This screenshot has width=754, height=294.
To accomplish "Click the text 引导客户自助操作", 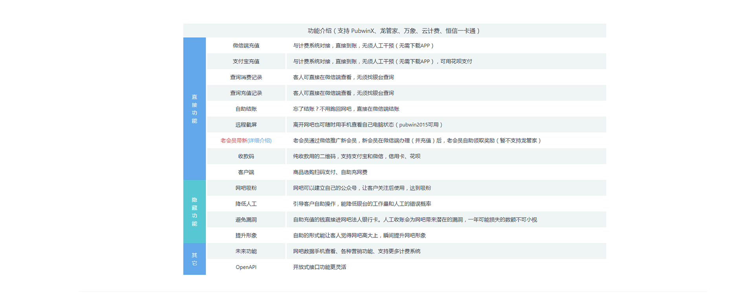I will pyautogui.click(x=314, y=204).
